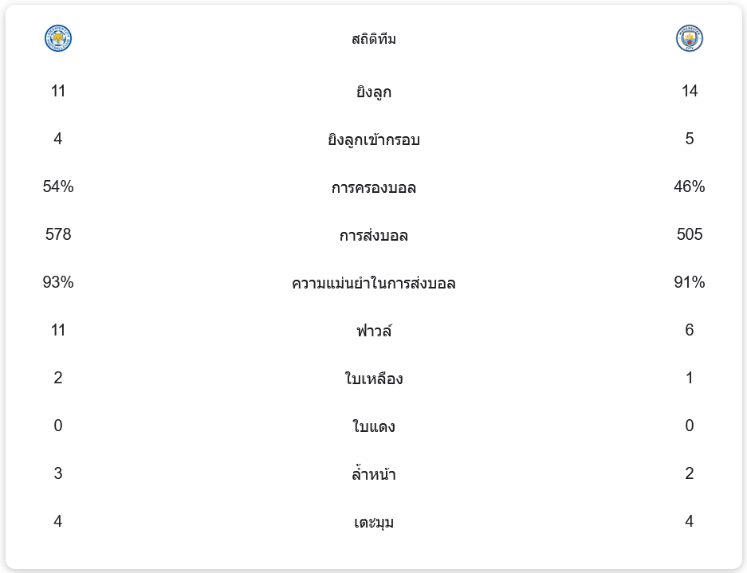The width and height of the screenshot is (747, 573).
Task: Click the ใบเหลือง yellow cards label
Action: coord(374,379)
